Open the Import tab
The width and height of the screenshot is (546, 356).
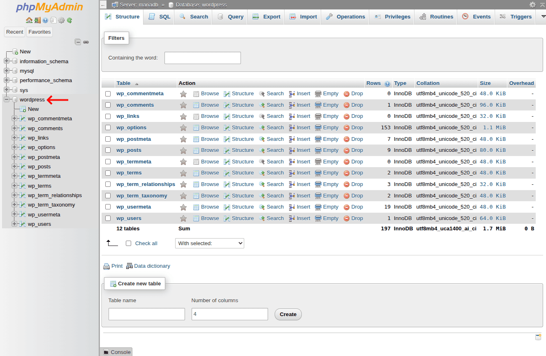[x=303, y=17]
